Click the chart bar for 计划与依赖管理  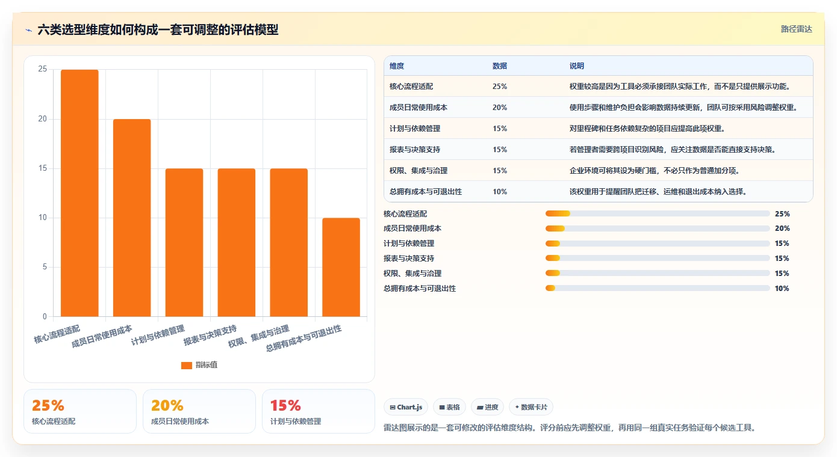[x=184, y=242]
